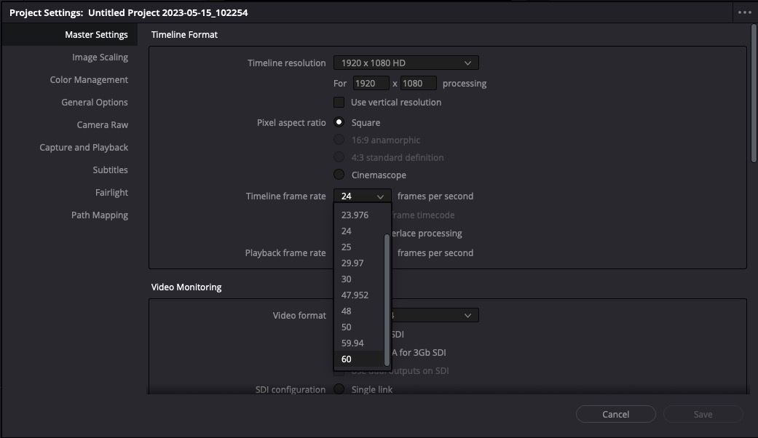Open the three-dot options menu
Viewport: 758px width, 438px height.
[743, 12]
